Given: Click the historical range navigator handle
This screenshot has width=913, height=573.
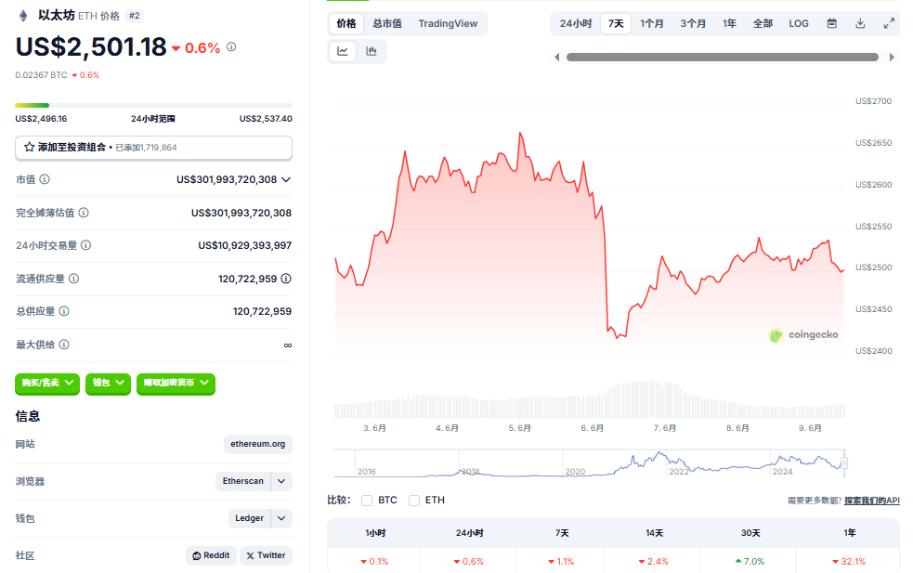Looking at the screenshot, I should [844, 462].
